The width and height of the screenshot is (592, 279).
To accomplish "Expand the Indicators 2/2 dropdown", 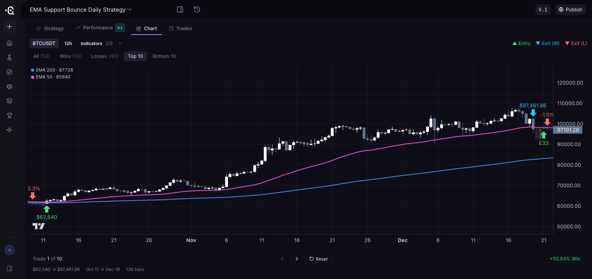I will coord(101,43).
